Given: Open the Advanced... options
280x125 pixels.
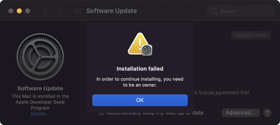Looking at the screenshot, I should point(241,113).
